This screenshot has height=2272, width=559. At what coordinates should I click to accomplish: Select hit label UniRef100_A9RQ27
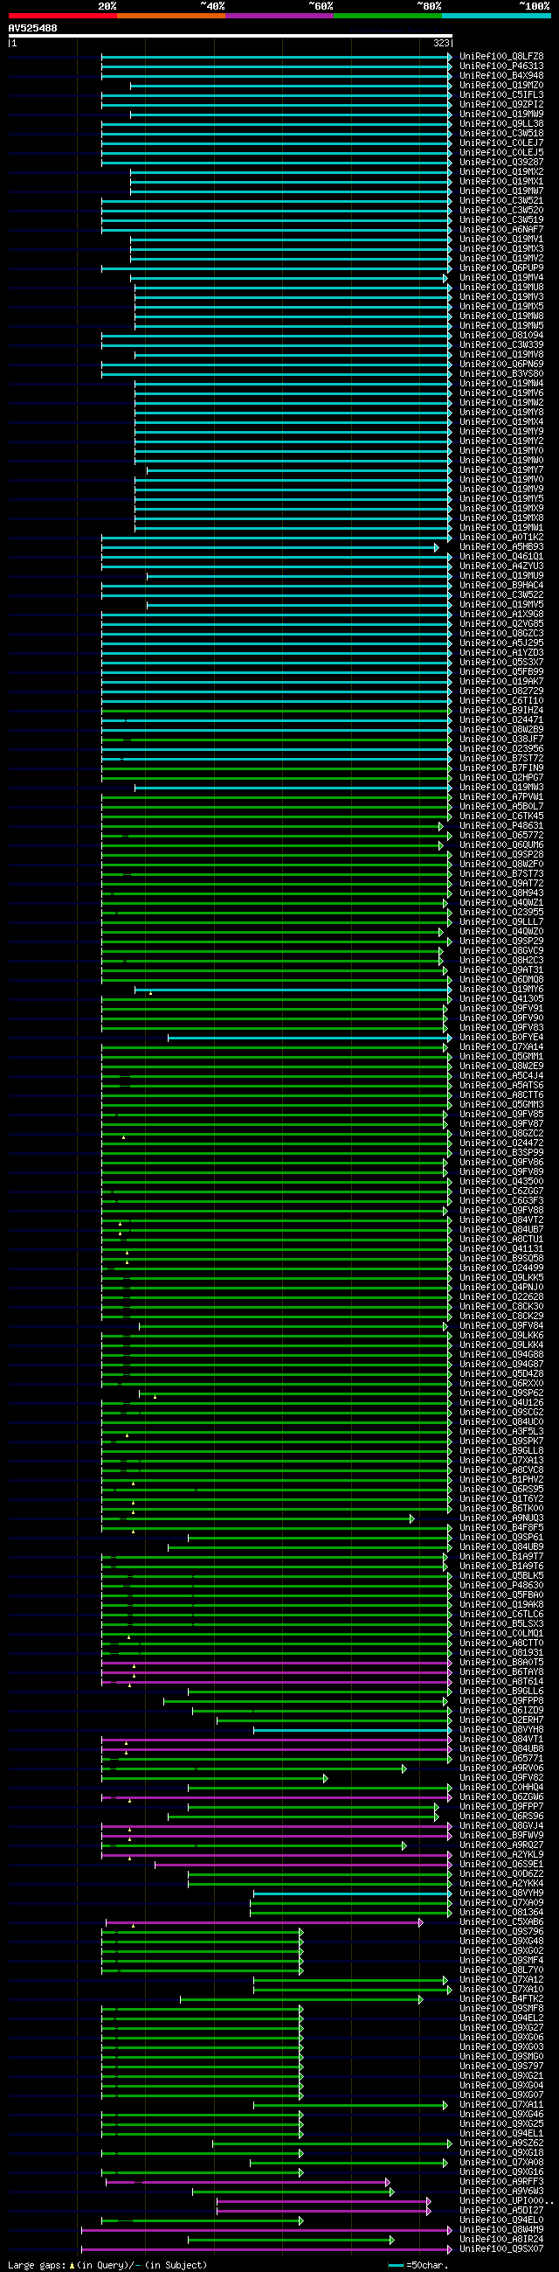click(500, 1846)
